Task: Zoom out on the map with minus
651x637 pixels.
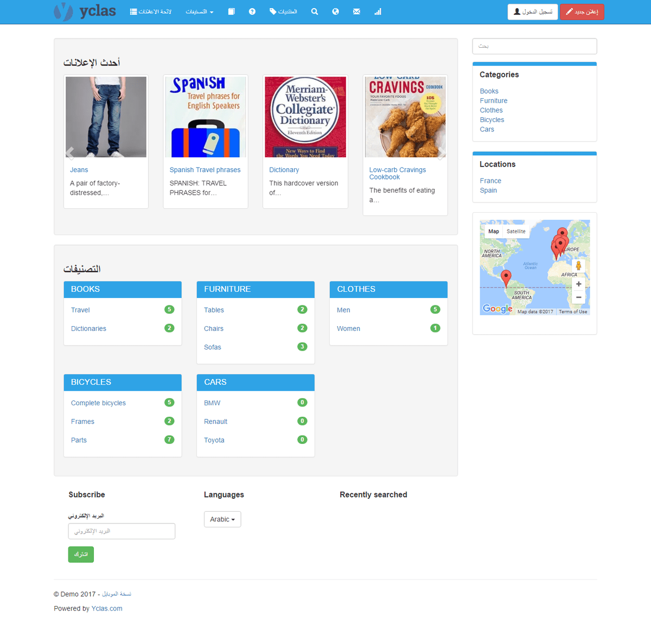Action: [578, 297]
